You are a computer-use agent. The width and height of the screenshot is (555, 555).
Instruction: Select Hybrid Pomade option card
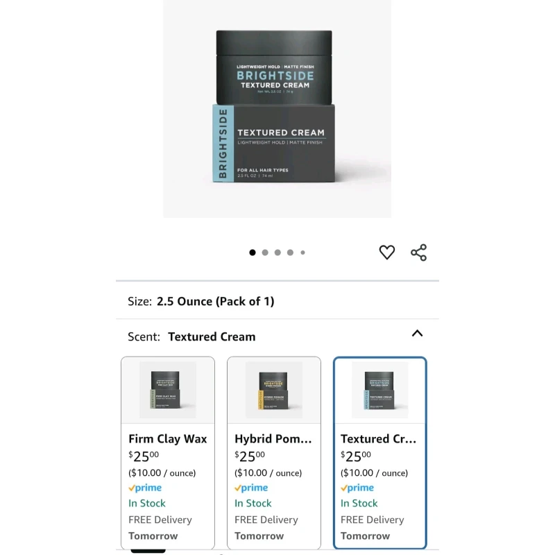click(274, 453)
